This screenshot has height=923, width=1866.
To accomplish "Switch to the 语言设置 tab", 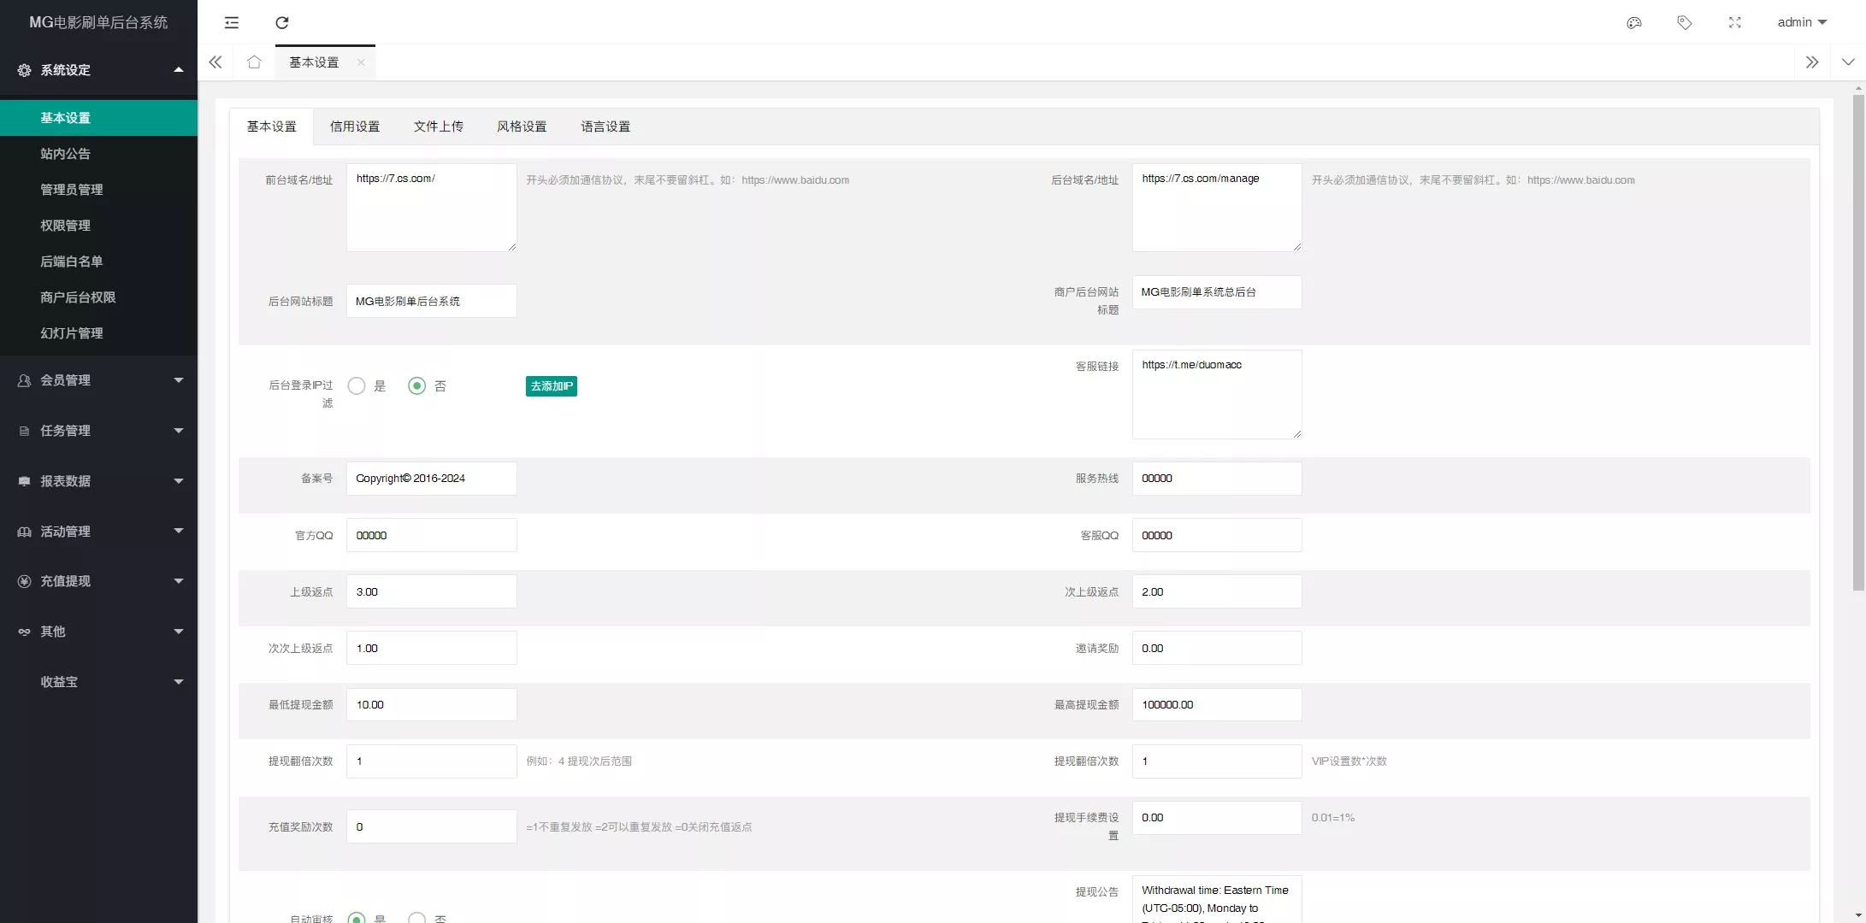I will 605,126.
